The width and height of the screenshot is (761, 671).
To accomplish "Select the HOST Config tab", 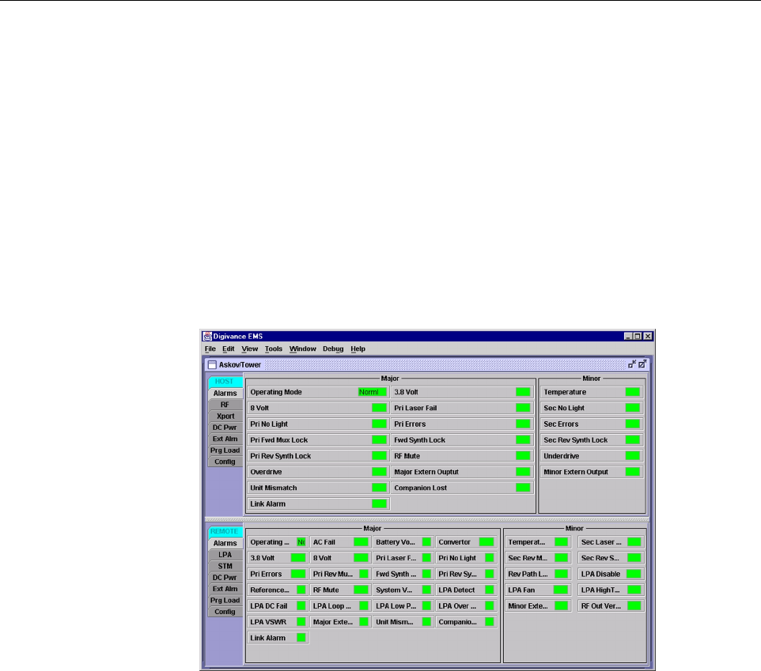I will click(225, 462).
